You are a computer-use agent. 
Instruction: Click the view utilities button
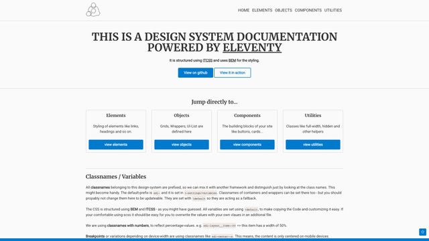click(x=313, y=145)
